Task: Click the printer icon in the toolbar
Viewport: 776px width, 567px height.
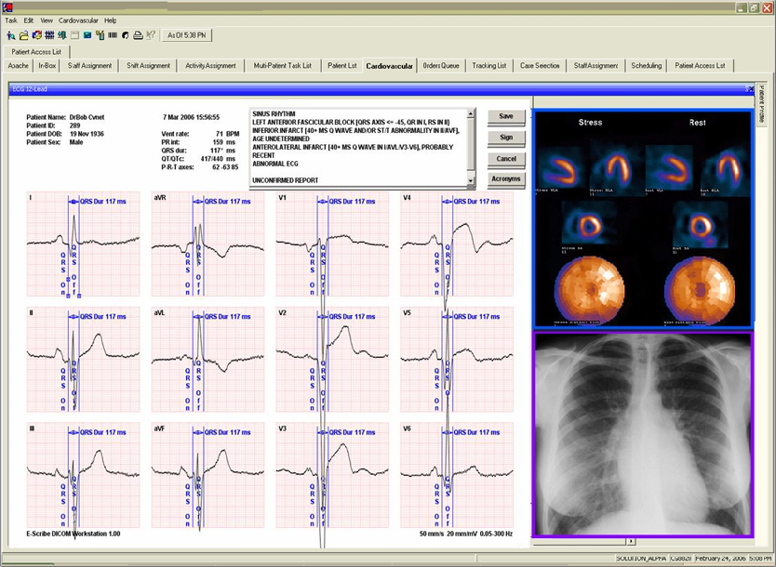Action: (x=138, y=35)
